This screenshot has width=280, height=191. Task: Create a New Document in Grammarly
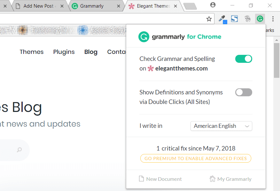(160, 179)
